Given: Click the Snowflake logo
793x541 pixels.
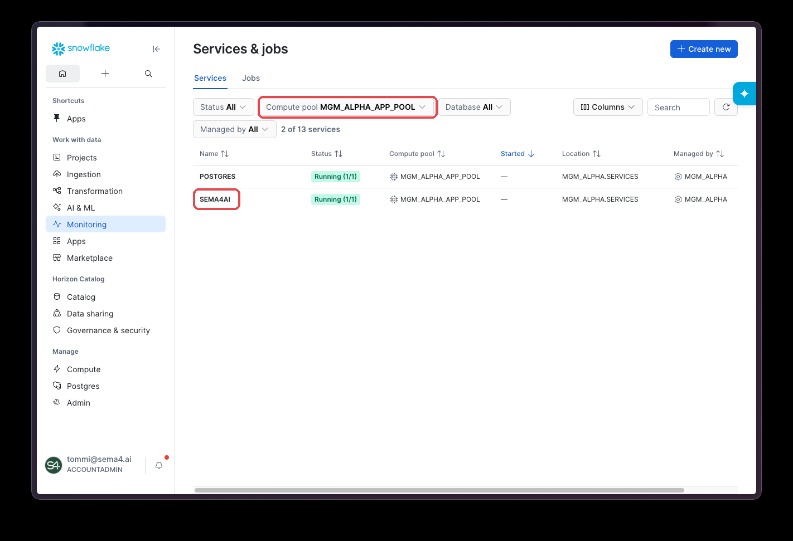Looking at the screenshot, I should pos(81,48).
